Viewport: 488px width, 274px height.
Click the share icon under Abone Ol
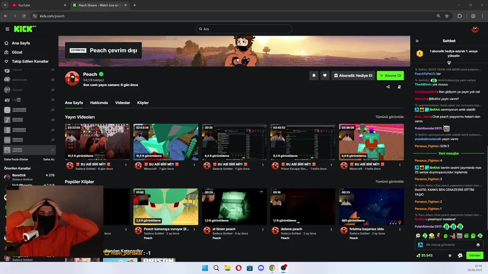(x=388, y=87)
